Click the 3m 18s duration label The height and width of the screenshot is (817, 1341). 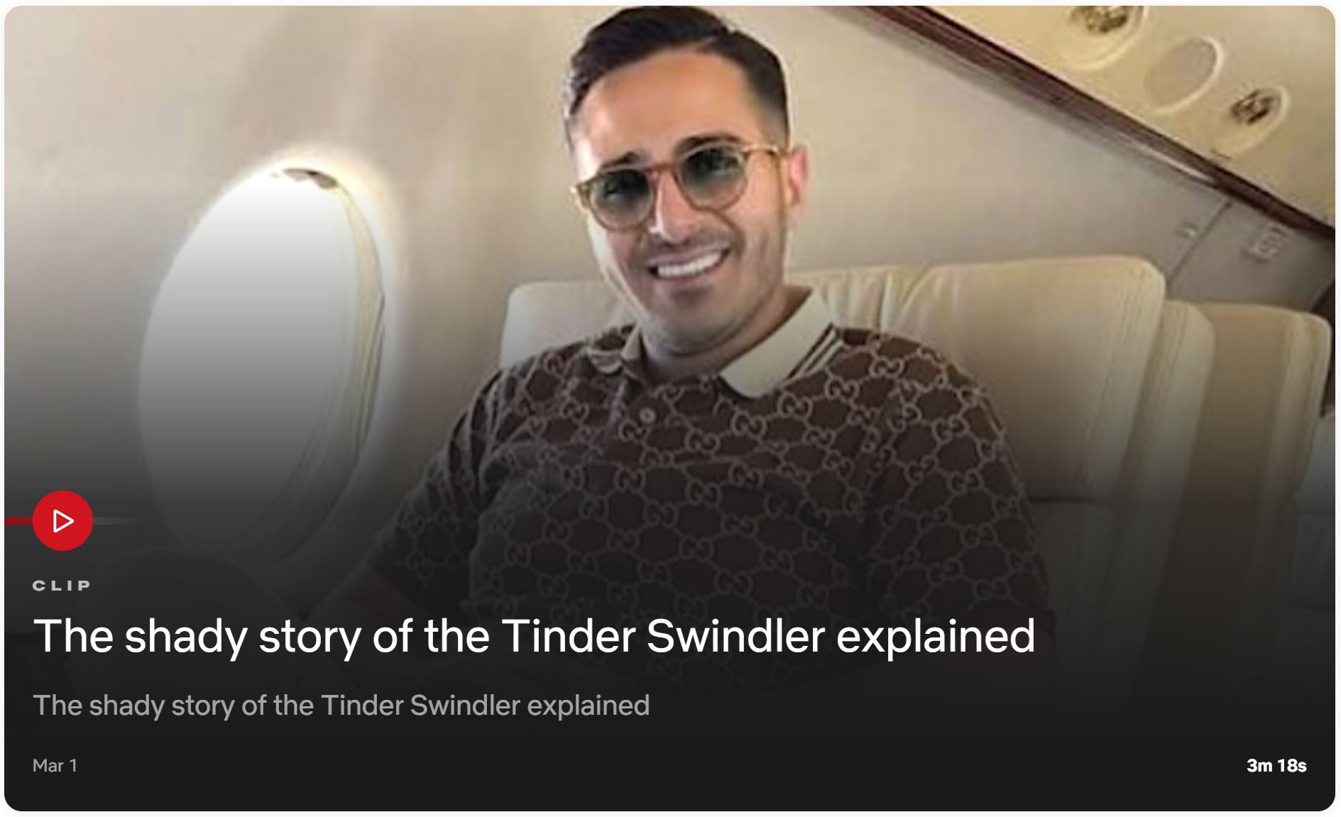[x=1276, y=766]
